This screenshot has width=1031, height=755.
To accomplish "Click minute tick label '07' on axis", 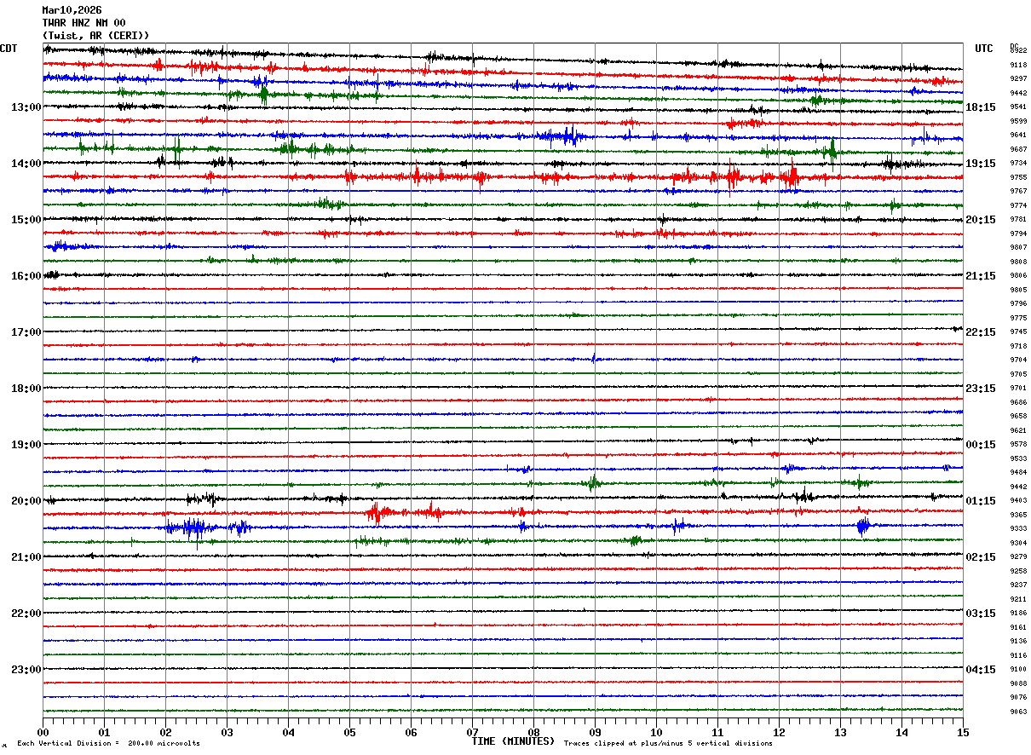I will click(472, 732).
